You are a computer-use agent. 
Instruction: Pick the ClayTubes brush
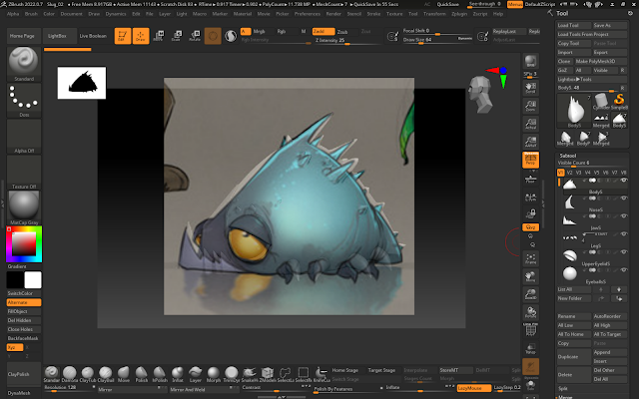pos(87,374)
